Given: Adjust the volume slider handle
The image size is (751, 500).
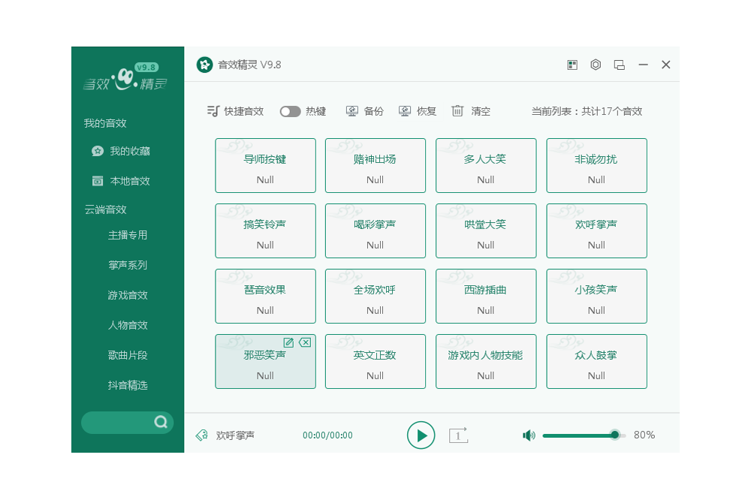Looking at the screenshot, I should pos(615,435).
